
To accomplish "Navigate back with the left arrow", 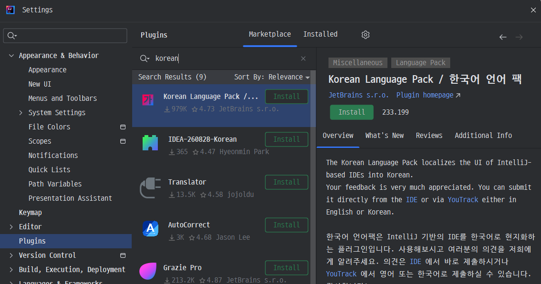I will coord(502,37).
